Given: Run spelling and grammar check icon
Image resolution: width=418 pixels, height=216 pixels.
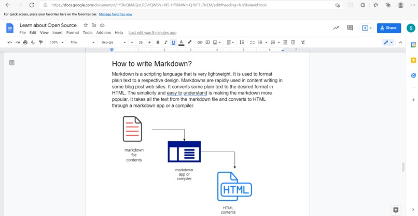Looking at the screenshot, I should coord(33,43).
